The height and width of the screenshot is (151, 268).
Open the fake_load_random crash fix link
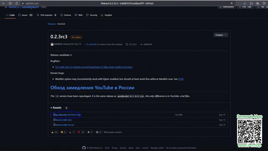[94, 67]
